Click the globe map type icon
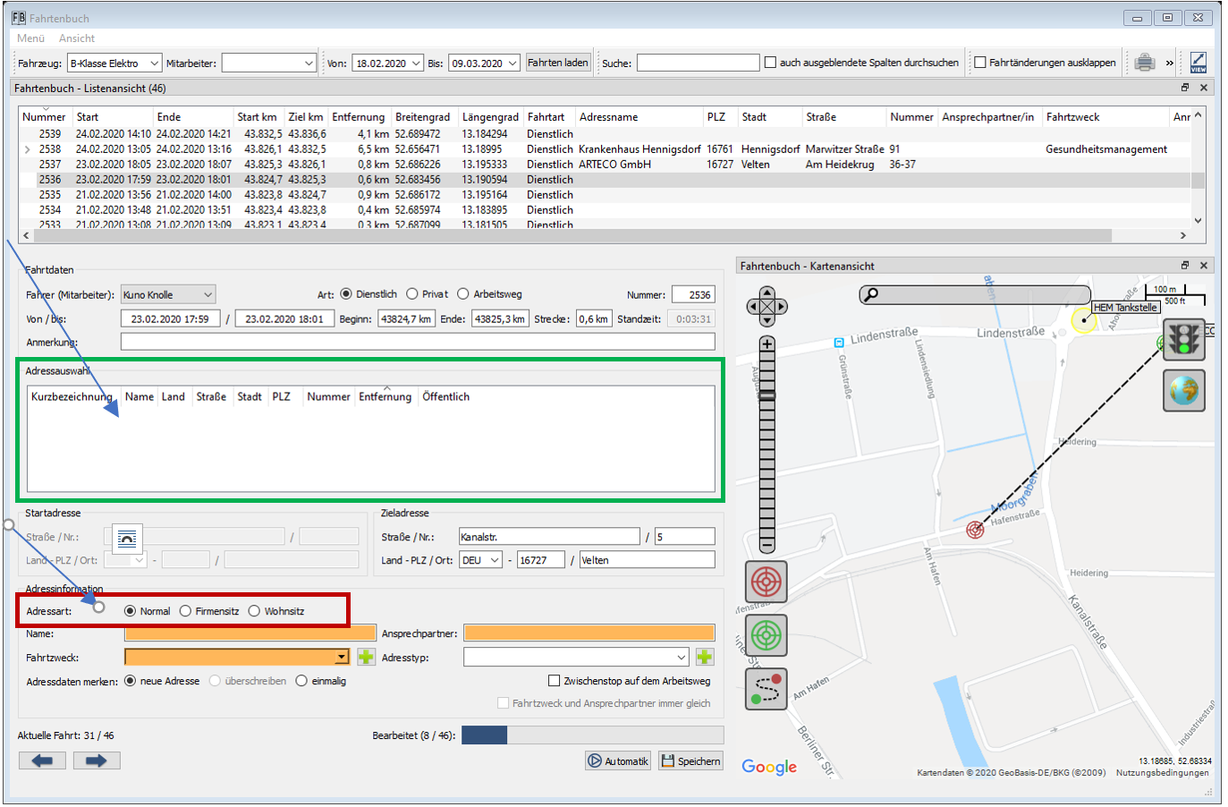The image size is (1228, 807). click(1183, 391)
